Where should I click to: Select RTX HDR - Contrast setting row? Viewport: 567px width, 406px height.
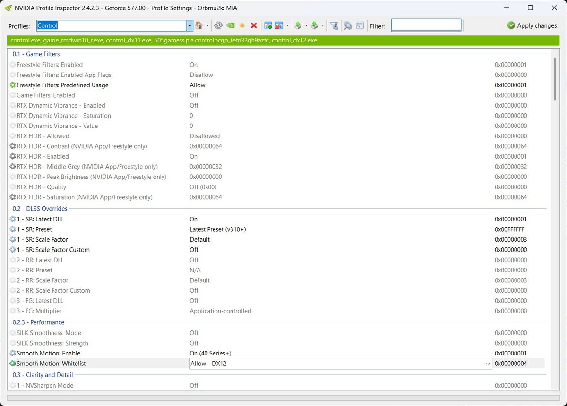277,146
